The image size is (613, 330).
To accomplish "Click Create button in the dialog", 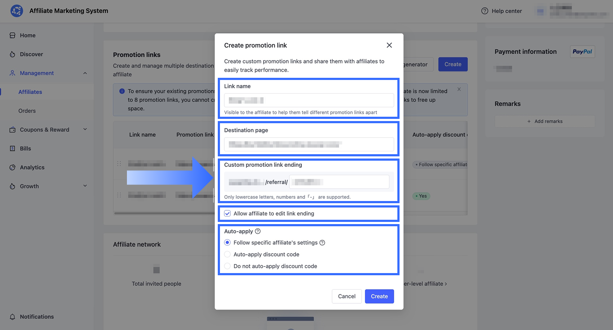I will tap(379, 296).
